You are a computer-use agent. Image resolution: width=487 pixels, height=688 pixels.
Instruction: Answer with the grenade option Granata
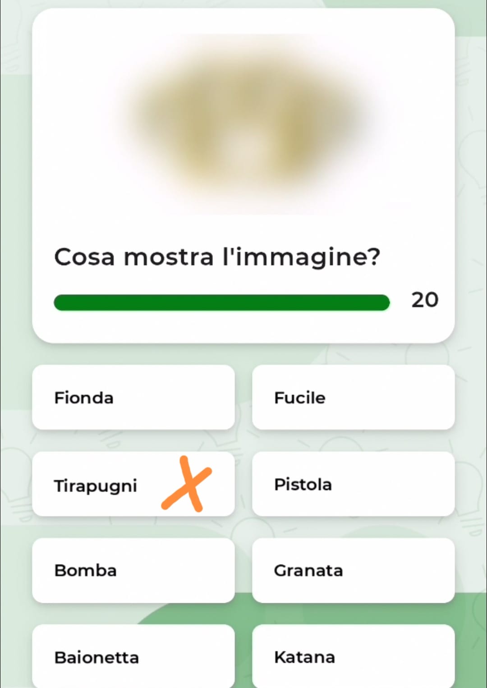(x=353, y=570)
